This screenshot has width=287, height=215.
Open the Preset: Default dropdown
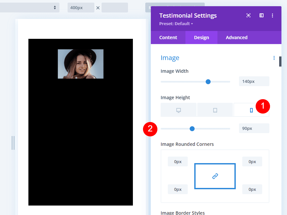[176, 24]
